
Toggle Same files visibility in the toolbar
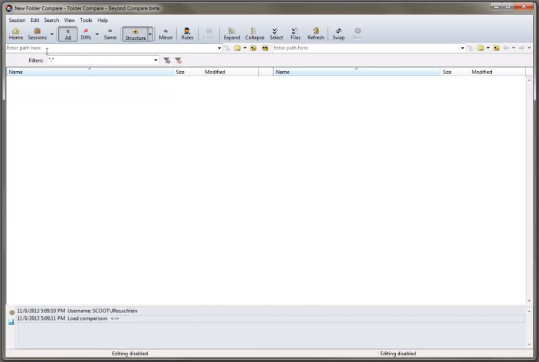coord(110,33)
